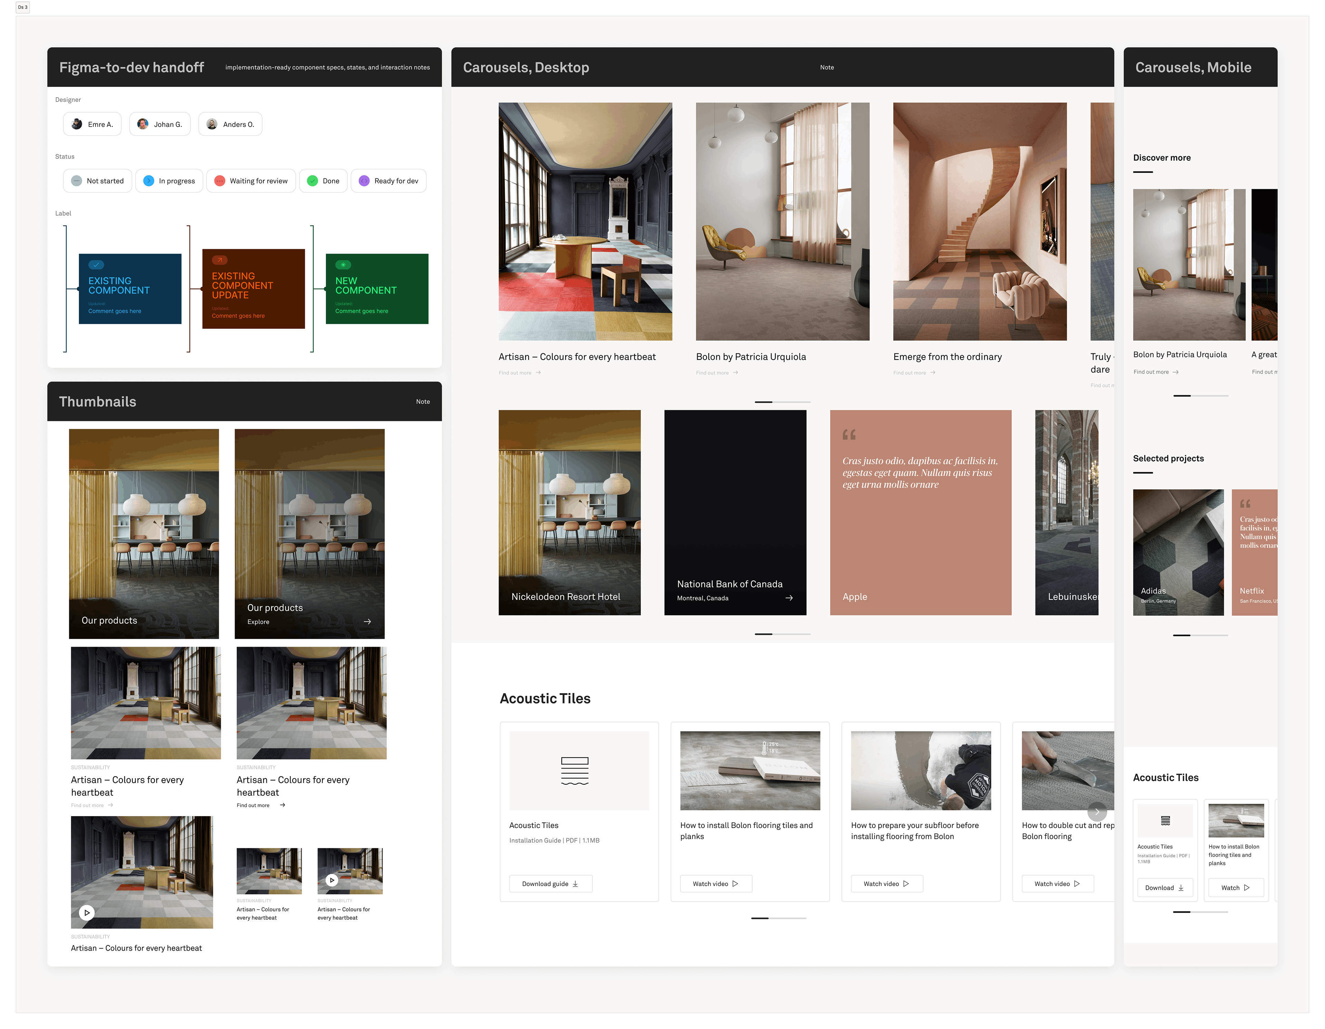Select the Not started status chip

(x=98, y=181)
